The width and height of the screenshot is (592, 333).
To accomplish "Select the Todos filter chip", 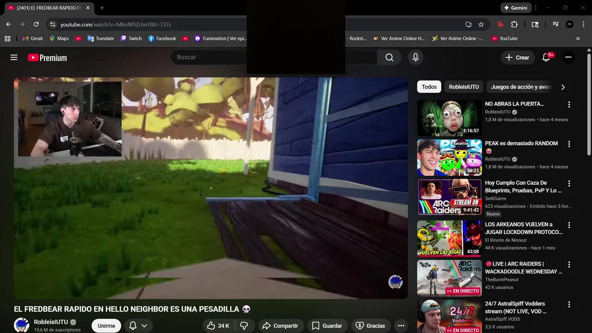I will (x=429, y=87).
